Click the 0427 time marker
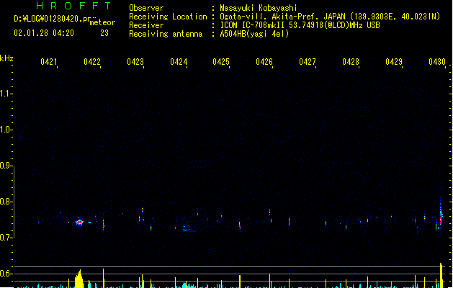 coord(308,62)
